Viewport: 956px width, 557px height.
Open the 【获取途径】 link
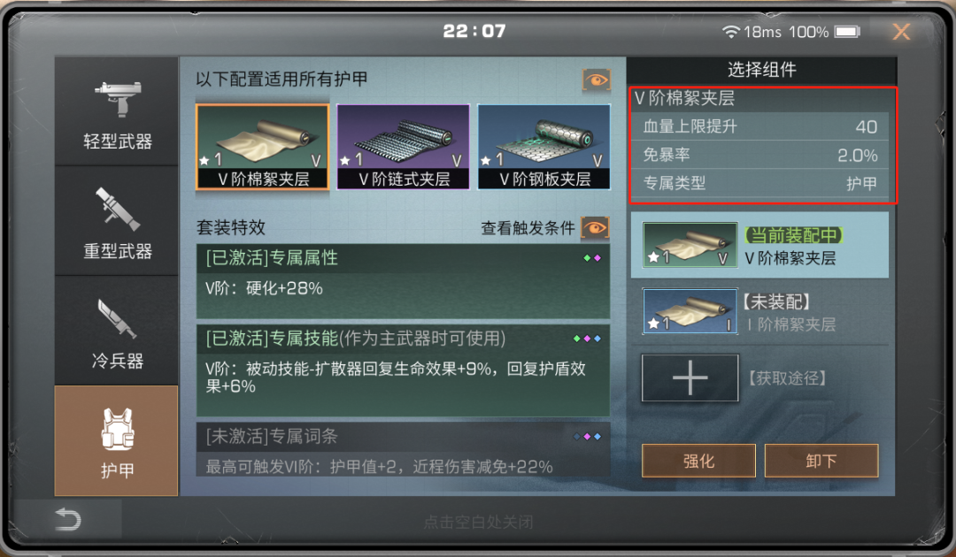tap(788, 378)
